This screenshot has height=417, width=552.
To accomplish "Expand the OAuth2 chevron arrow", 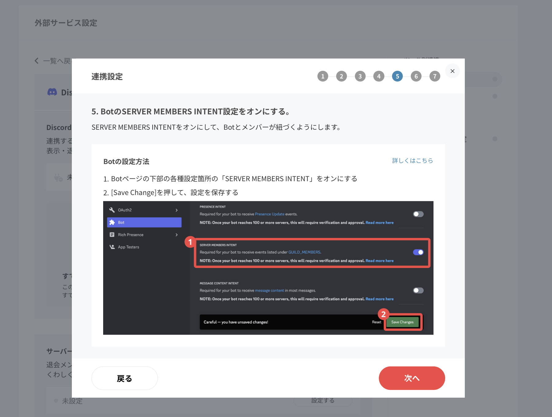I will coord(177,210).
